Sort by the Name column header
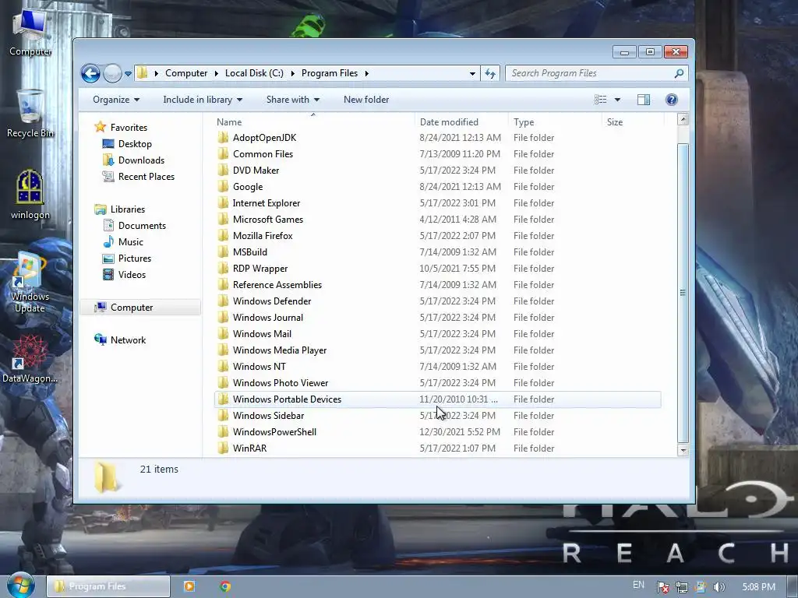The width and height of the screenshot is (798, 598). click(313, 122)
